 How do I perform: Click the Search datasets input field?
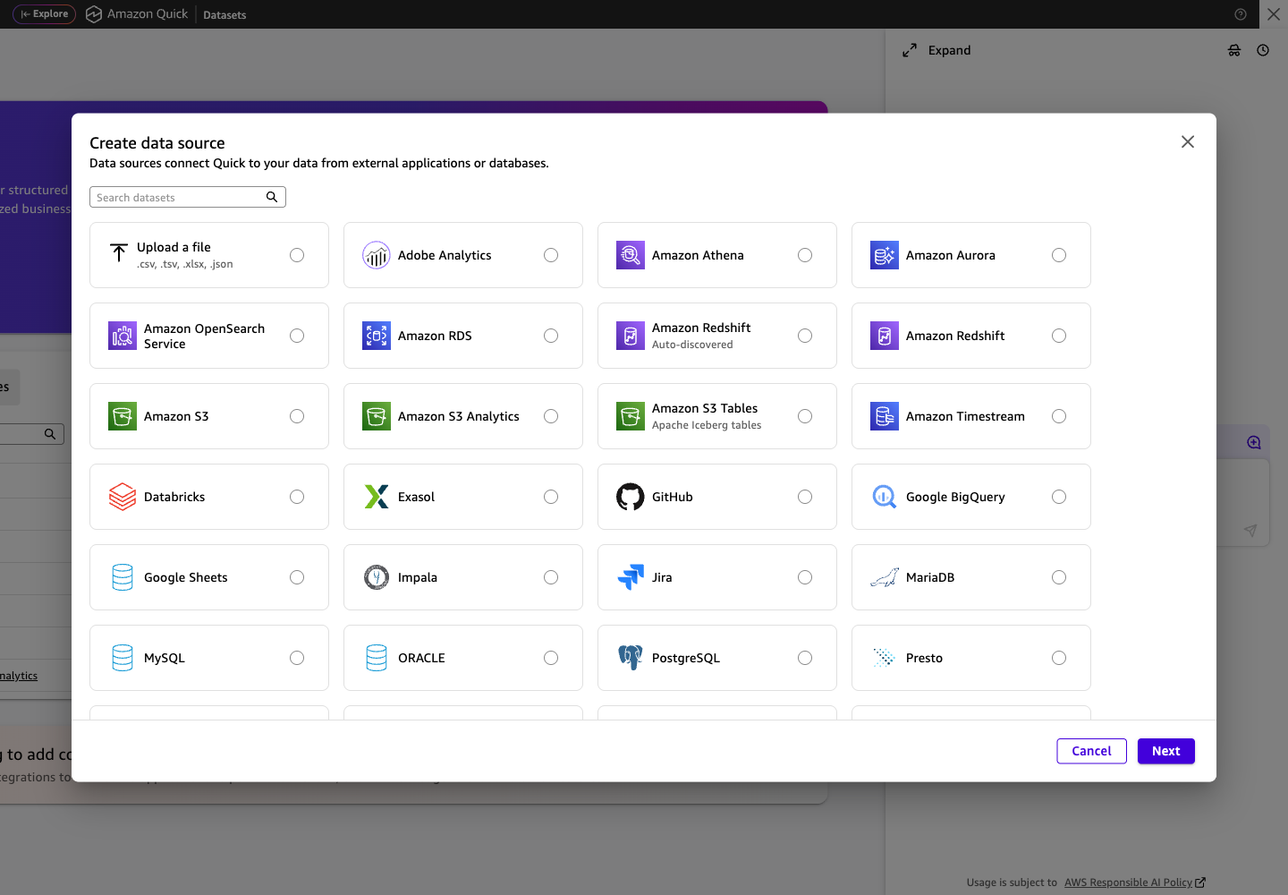click(x=188, y=197)
